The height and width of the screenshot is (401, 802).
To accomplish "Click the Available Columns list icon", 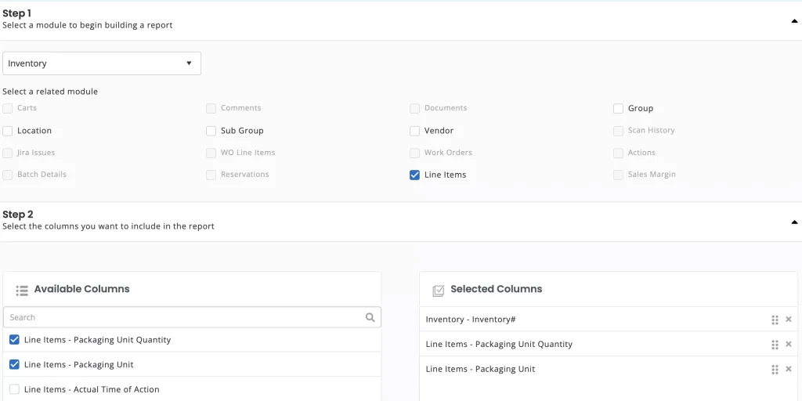I will click(x=22, y=291).
